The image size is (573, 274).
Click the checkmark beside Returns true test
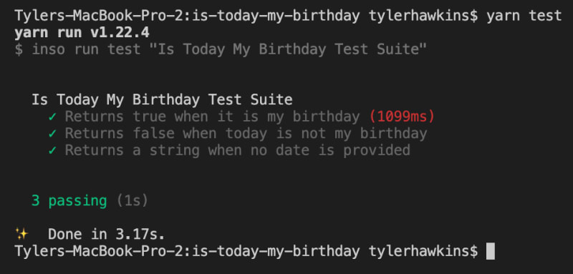tap(52, 117)
